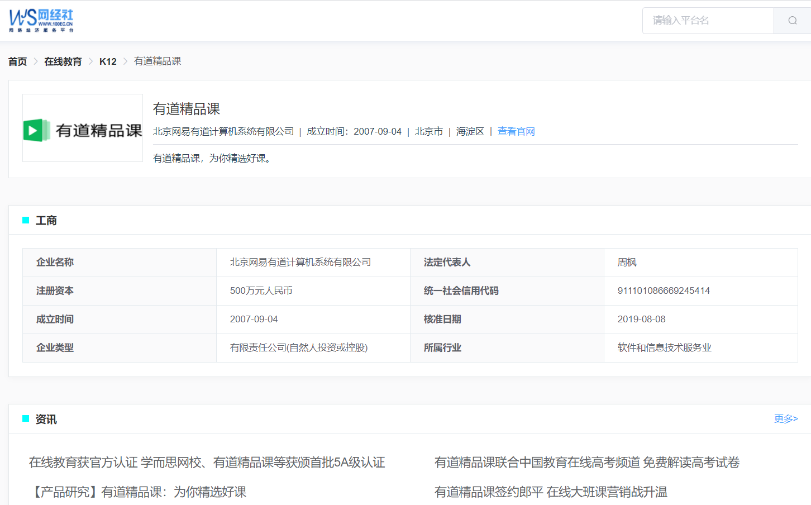Viewport: 811px width, 505px height.
Task: Select 有限责任公司(自然人投资或控股) cell
Action: tap(313, 348)
